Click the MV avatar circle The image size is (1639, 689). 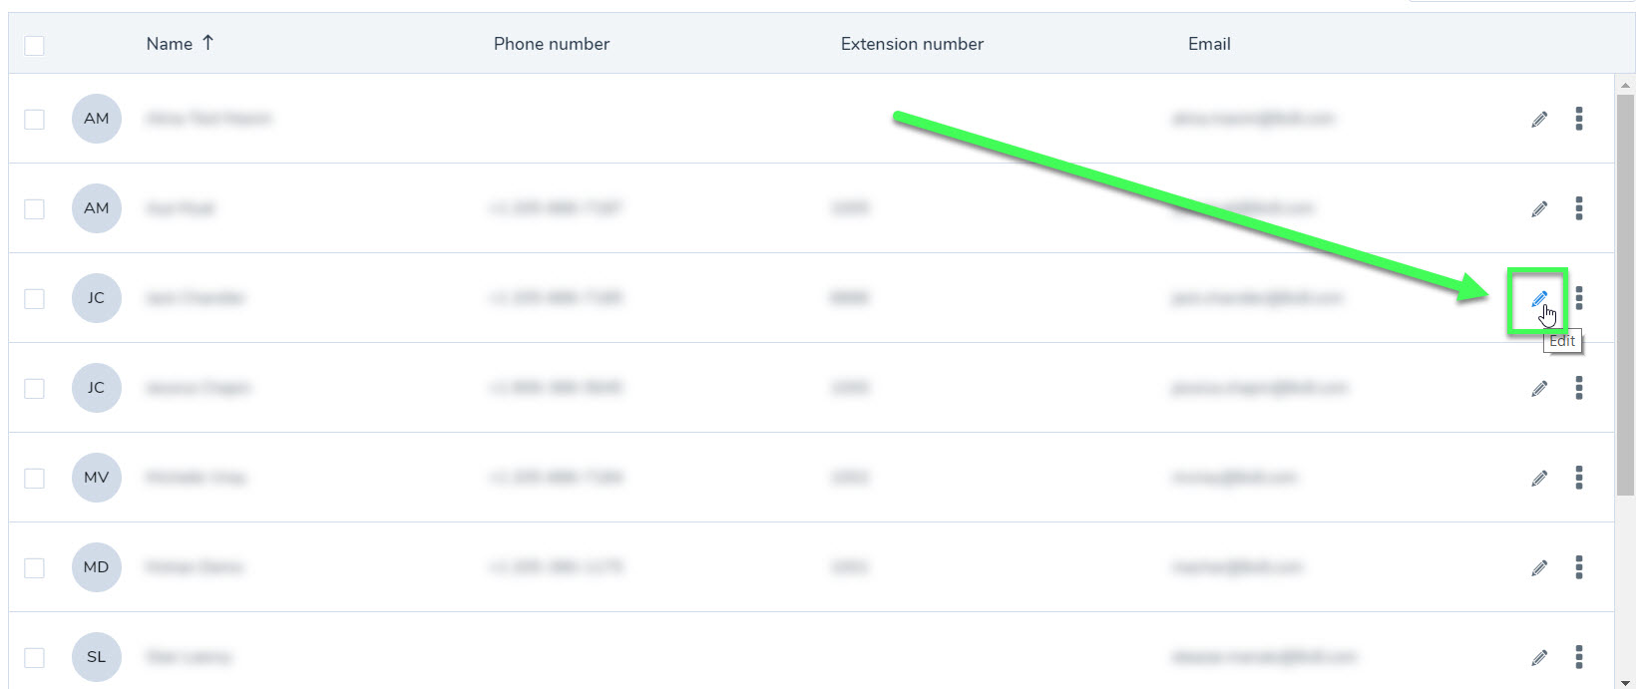[x=97, y=478]
